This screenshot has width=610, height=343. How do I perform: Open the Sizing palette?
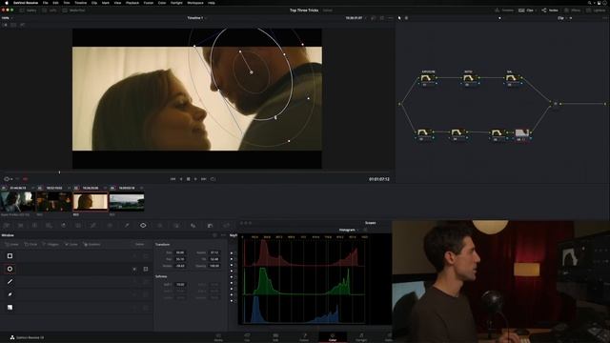(x=227, y=226)
